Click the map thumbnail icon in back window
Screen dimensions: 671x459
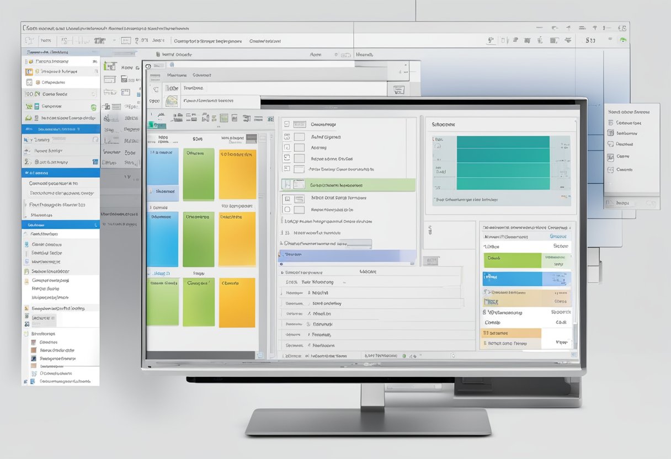[172, 101]
